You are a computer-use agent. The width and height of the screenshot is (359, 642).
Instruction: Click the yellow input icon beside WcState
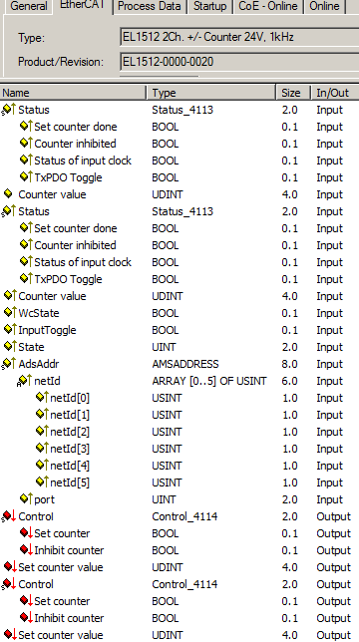point(9,313)
